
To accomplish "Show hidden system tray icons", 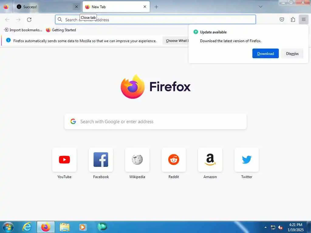I will (265, 227).
